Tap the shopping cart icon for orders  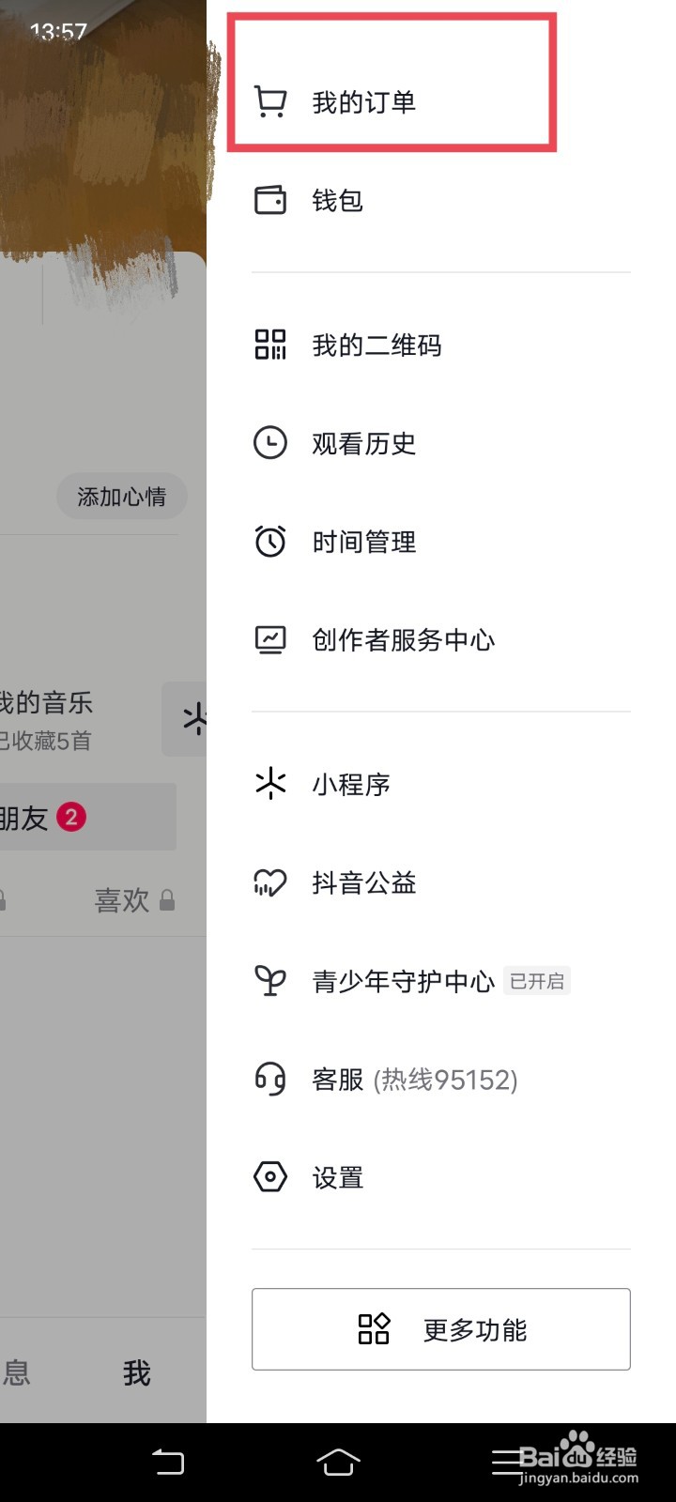[270, 101]
